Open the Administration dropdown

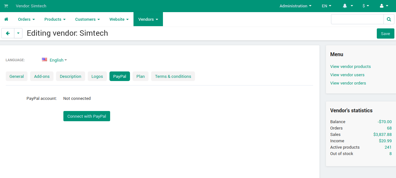coord(295,6)
